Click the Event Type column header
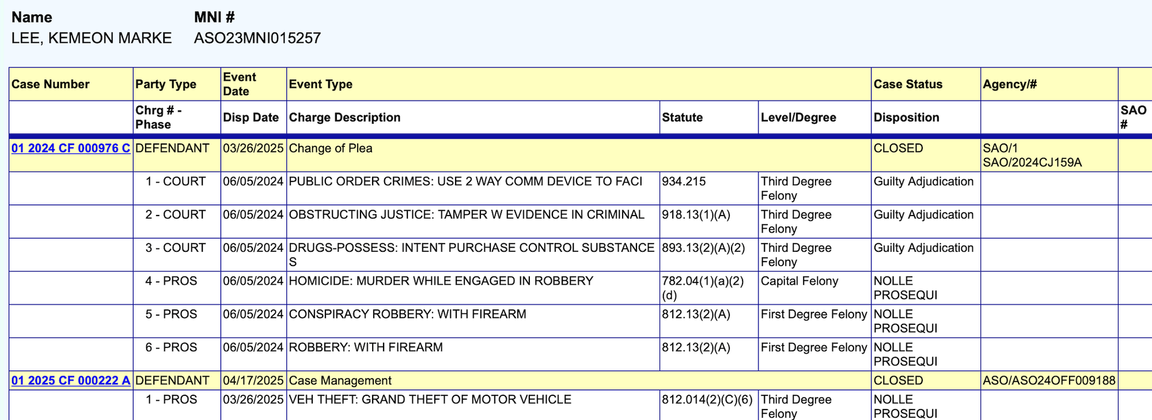This screenshot has height=420, width=1152. tap(321, 84)
